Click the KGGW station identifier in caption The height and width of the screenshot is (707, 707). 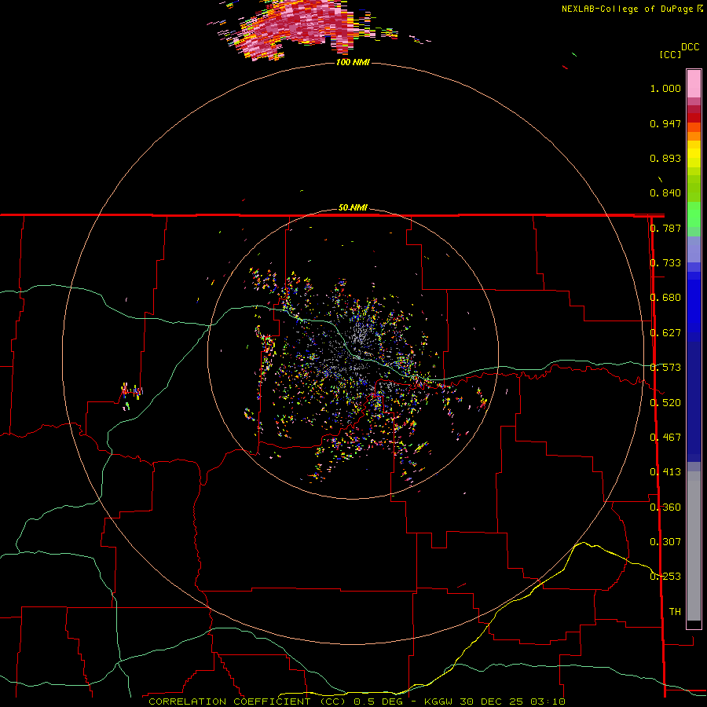pos(438,702)
